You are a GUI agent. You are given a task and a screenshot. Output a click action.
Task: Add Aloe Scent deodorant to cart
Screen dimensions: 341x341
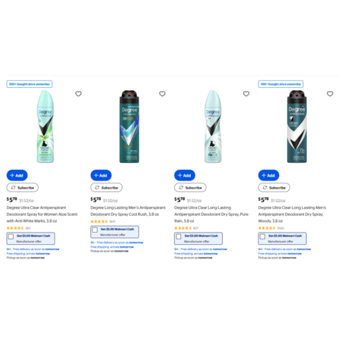pos(17,175)
